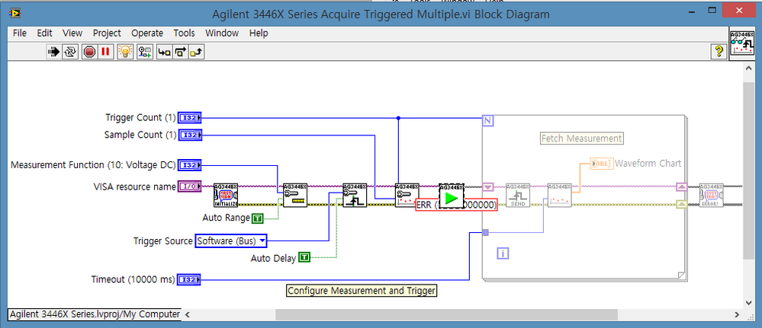Click the Run arrow toolbar button
Image resolution: width=762 pixels, height=328 pixels.
(53, 52)
